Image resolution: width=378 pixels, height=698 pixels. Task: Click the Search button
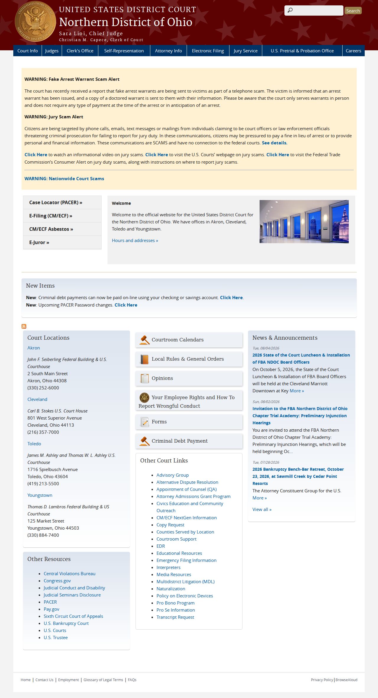click(x=353, y=11)
